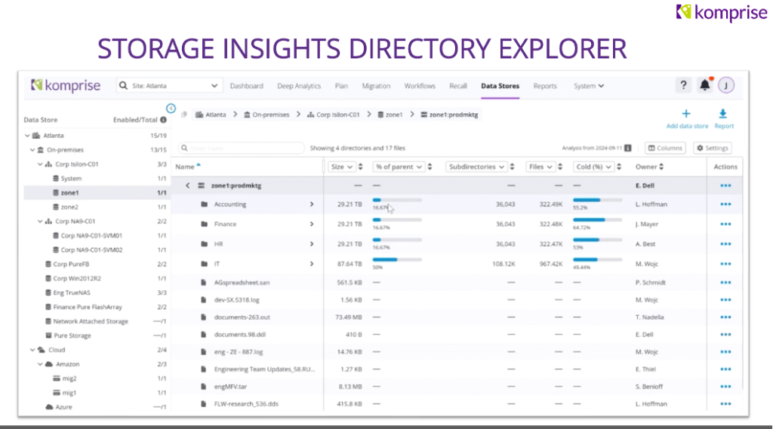Open the Site: Atlanta dropdown
Image resolution: width=773 pixels, height=429 pixels.
coord(169,86)
